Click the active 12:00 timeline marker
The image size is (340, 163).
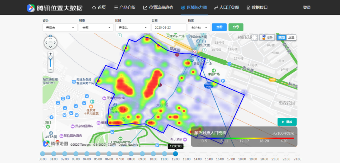tap(175, 154)
